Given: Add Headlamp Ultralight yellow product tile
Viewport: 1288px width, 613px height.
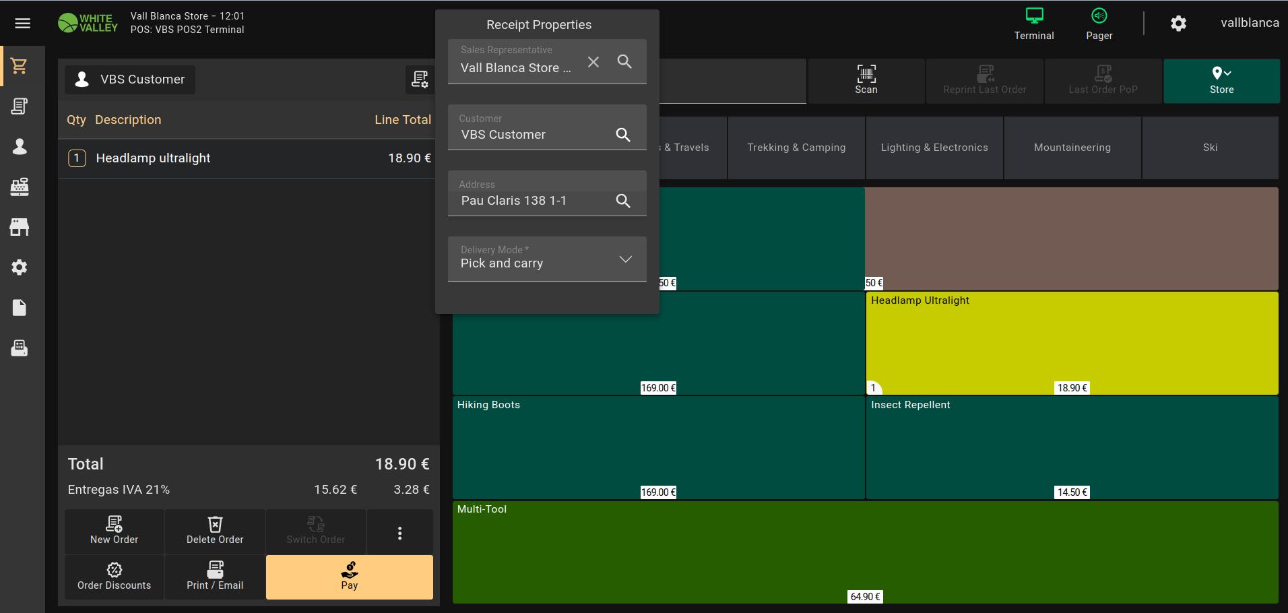Looking at the screenshot, I should tap(1071, 343).
